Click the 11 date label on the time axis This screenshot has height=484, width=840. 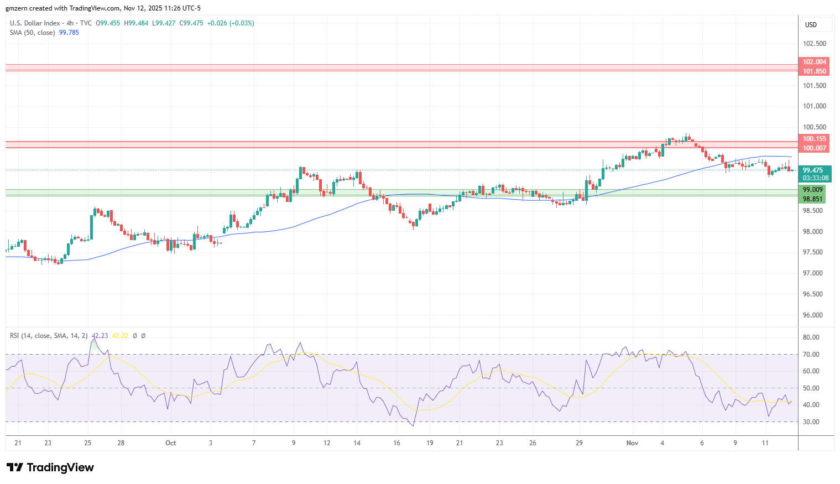coord(765,443)
